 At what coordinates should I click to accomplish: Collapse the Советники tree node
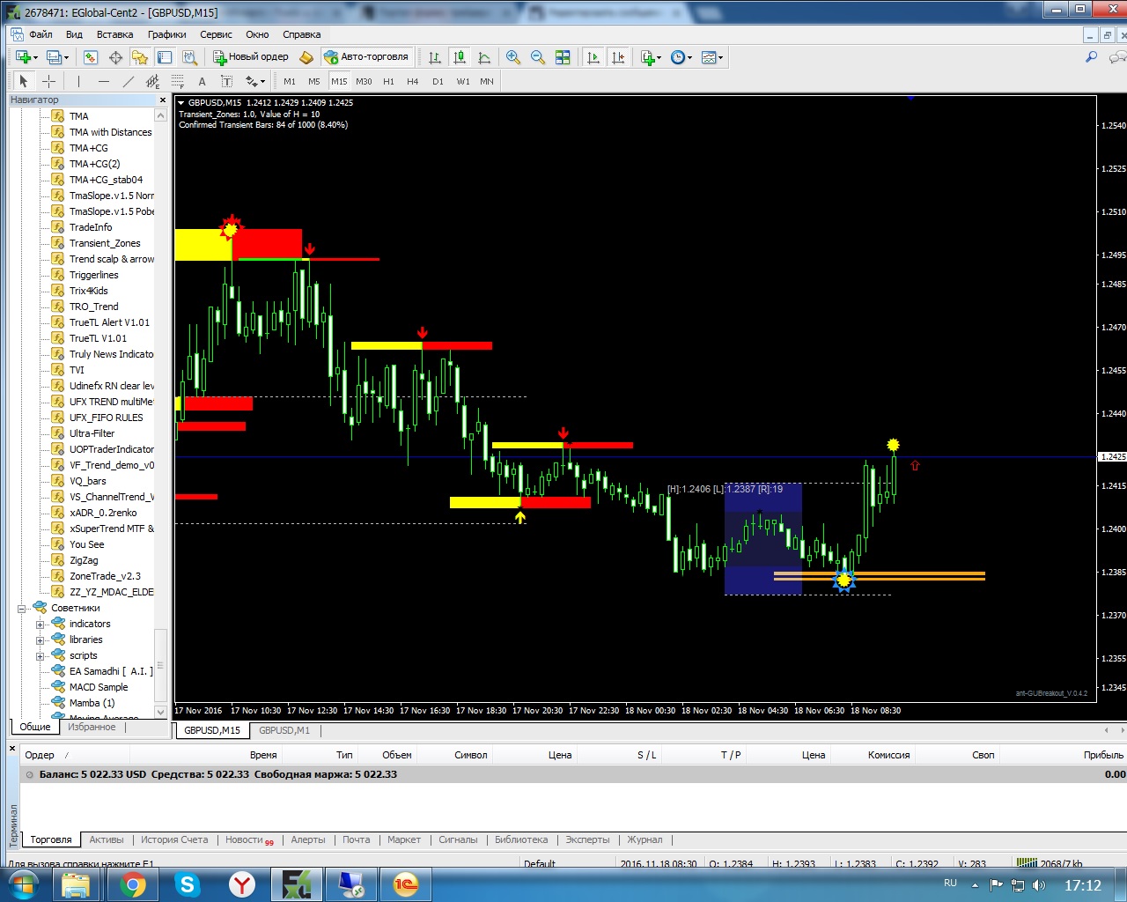point(22,608)
